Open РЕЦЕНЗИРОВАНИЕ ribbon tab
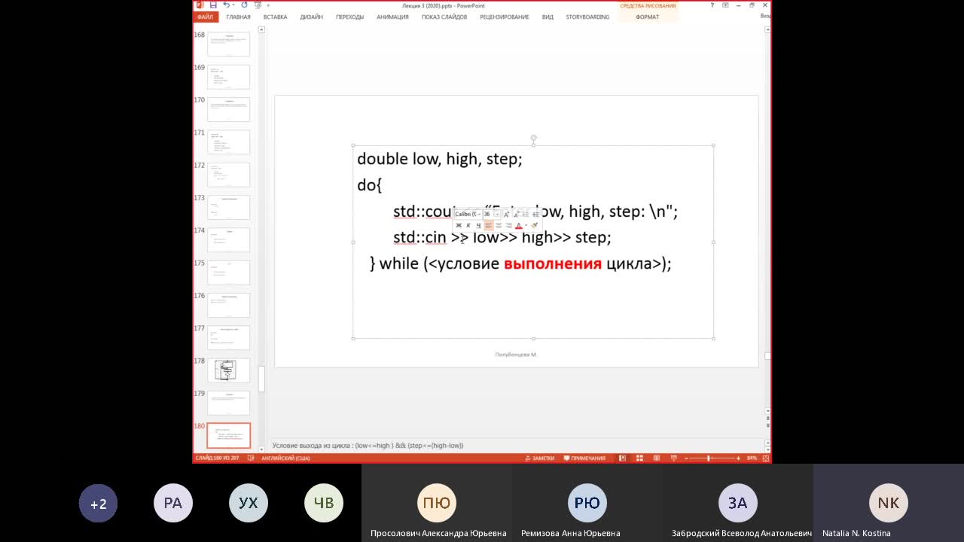964x542 pixels. (x=505, y=17)
